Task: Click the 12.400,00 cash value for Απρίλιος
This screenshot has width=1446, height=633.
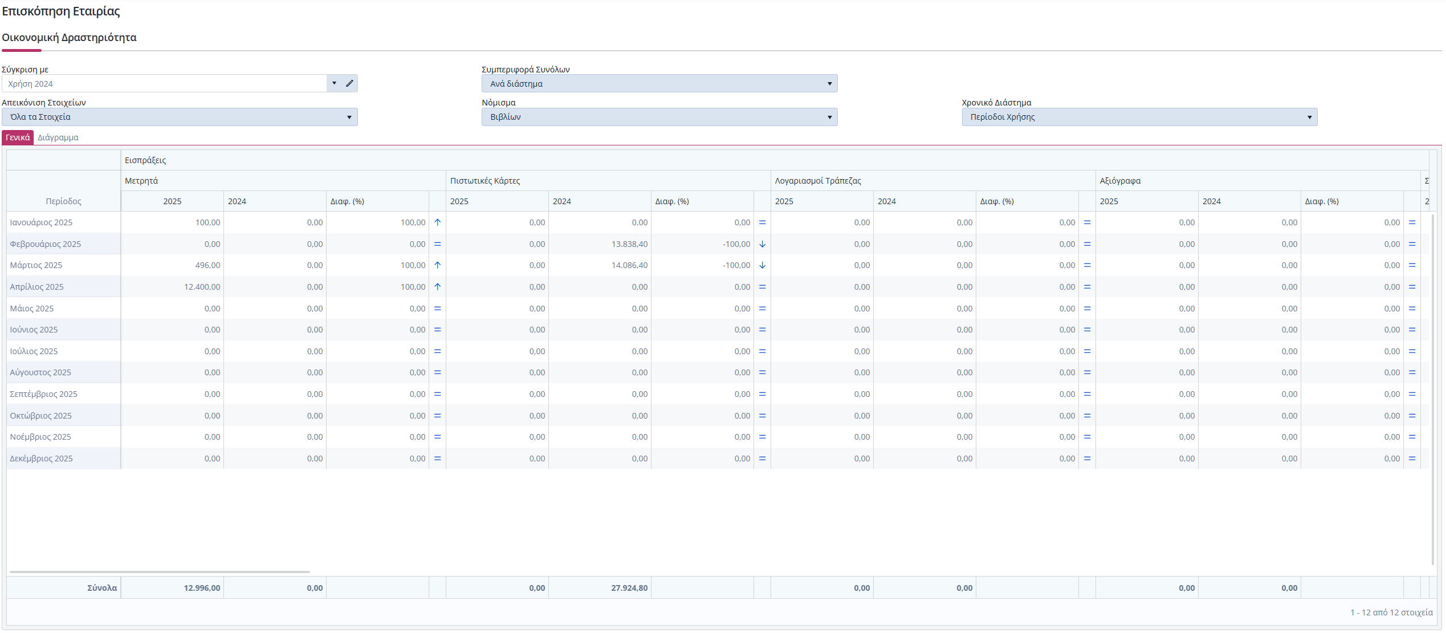Action: click(x=202, y=287)
